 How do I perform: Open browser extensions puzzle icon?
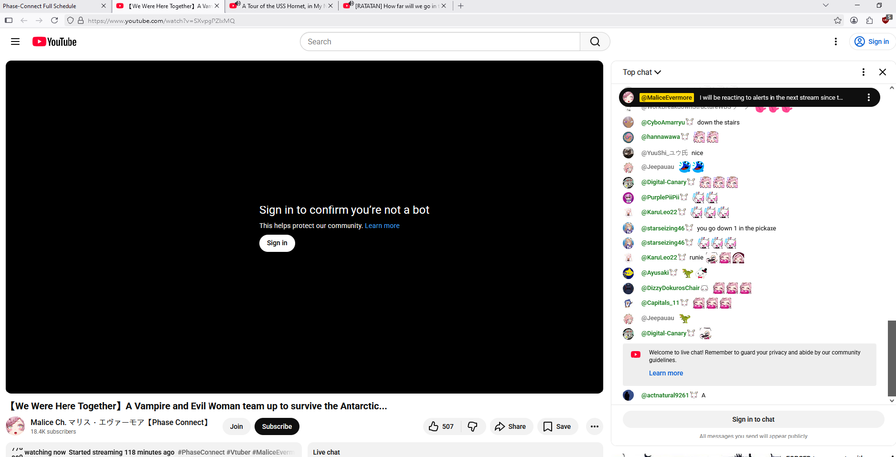869,21
